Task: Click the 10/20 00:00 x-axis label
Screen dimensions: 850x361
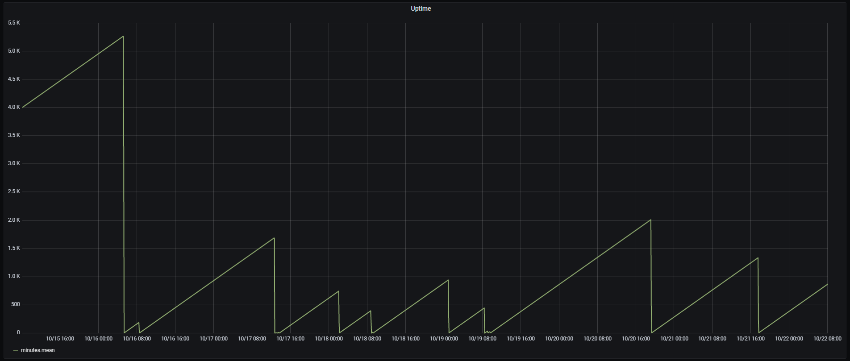Action: [559, 339]
